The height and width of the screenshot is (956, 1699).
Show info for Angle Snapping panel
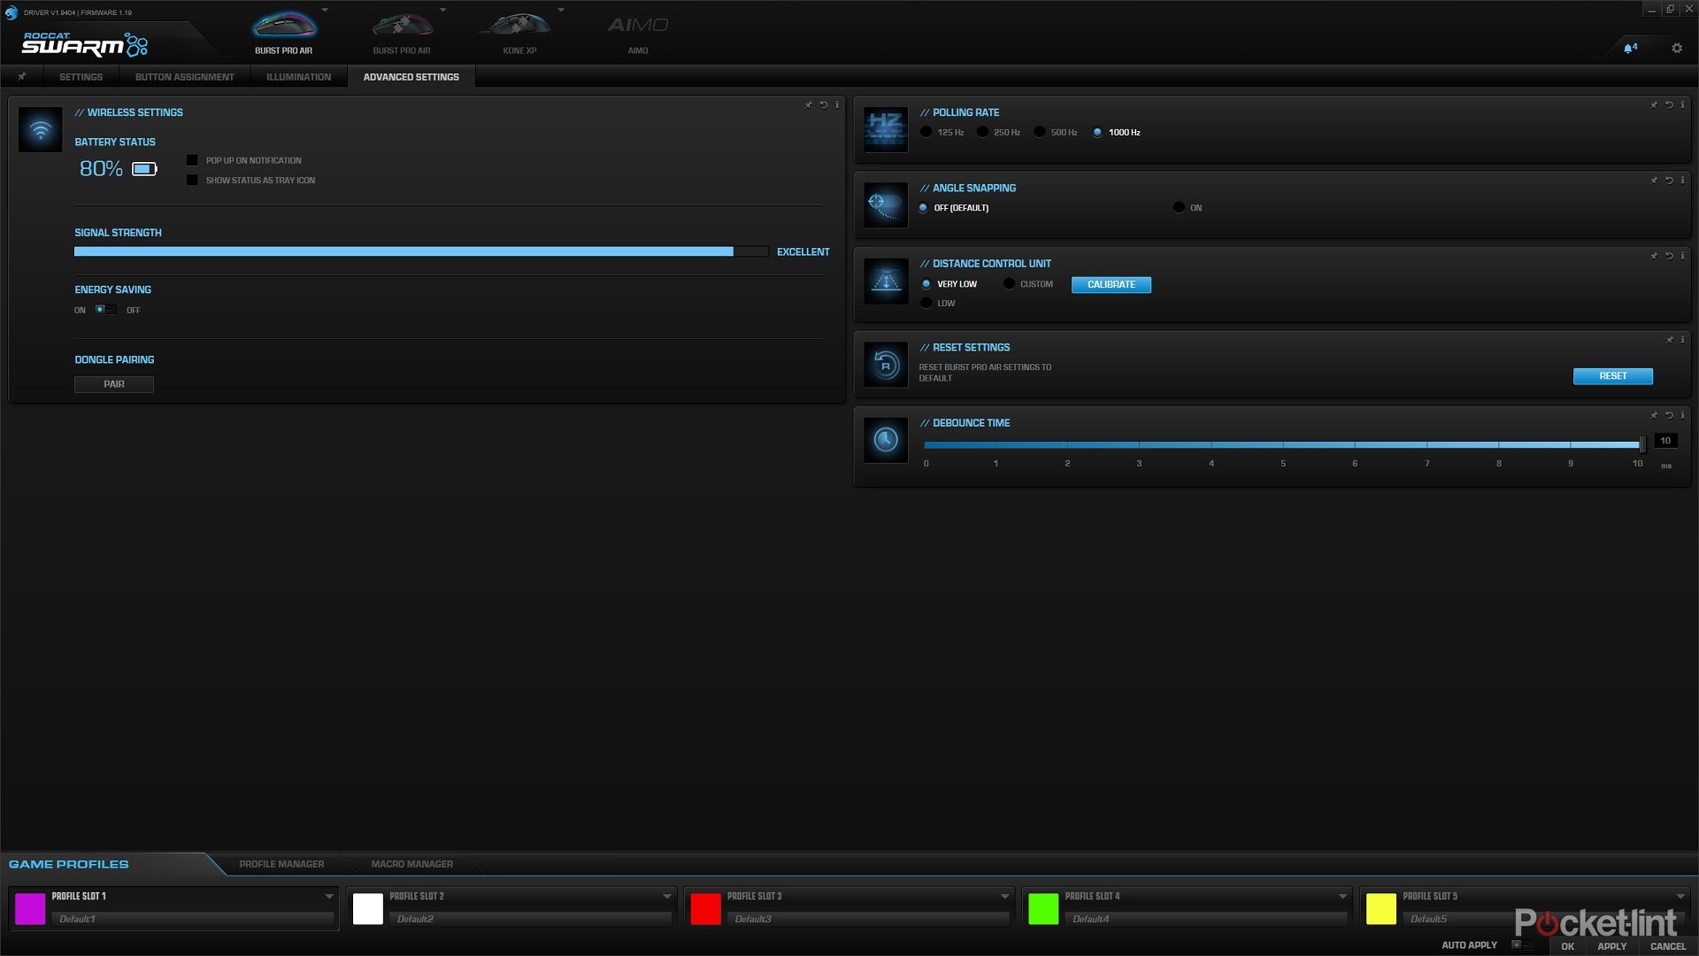[x=1682, y=180]
